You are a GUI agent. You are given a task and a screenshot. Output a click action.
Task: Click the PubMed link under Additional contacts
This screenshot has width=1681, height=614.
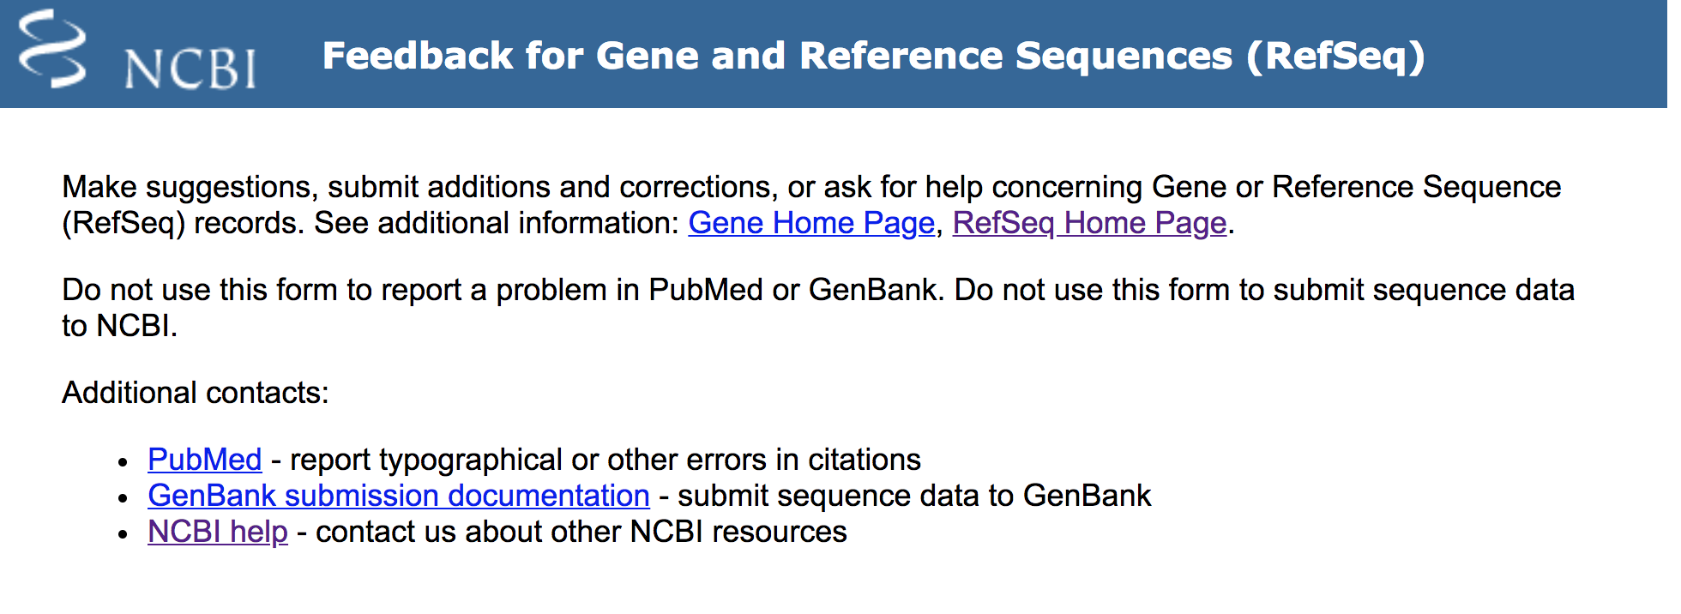coord(205,460)
